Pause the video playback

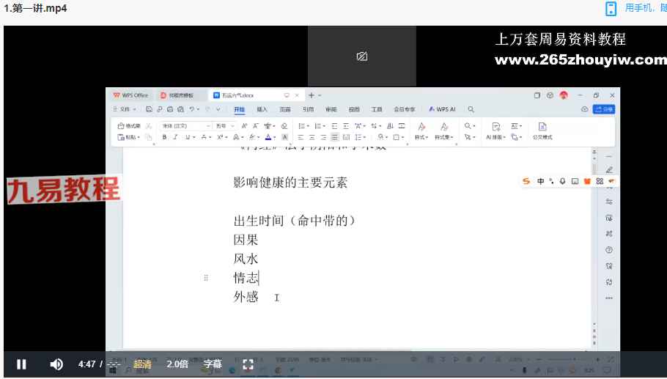coord(21,364)
